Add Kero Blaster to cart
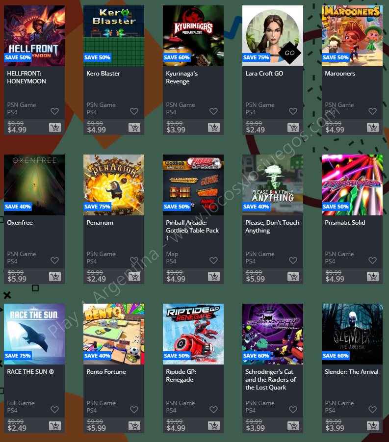 [134, 128]
